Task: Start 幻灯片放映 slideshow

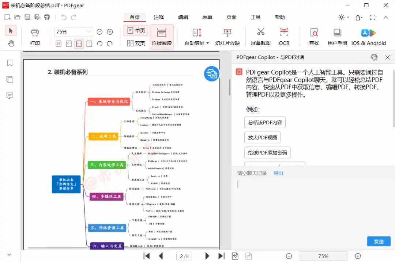Action: (x=227, y=37)
